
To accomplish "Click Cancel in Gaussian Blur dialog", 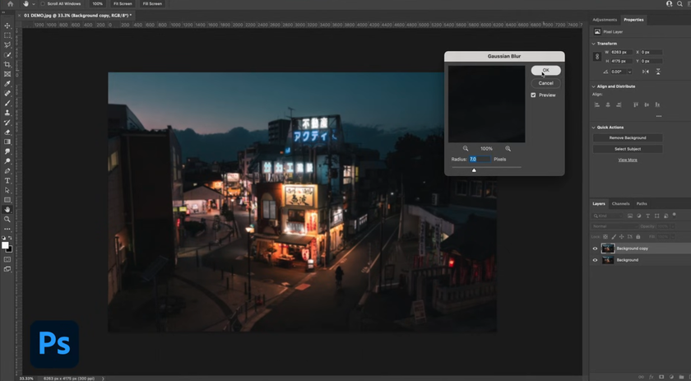I will pos(546,83).
